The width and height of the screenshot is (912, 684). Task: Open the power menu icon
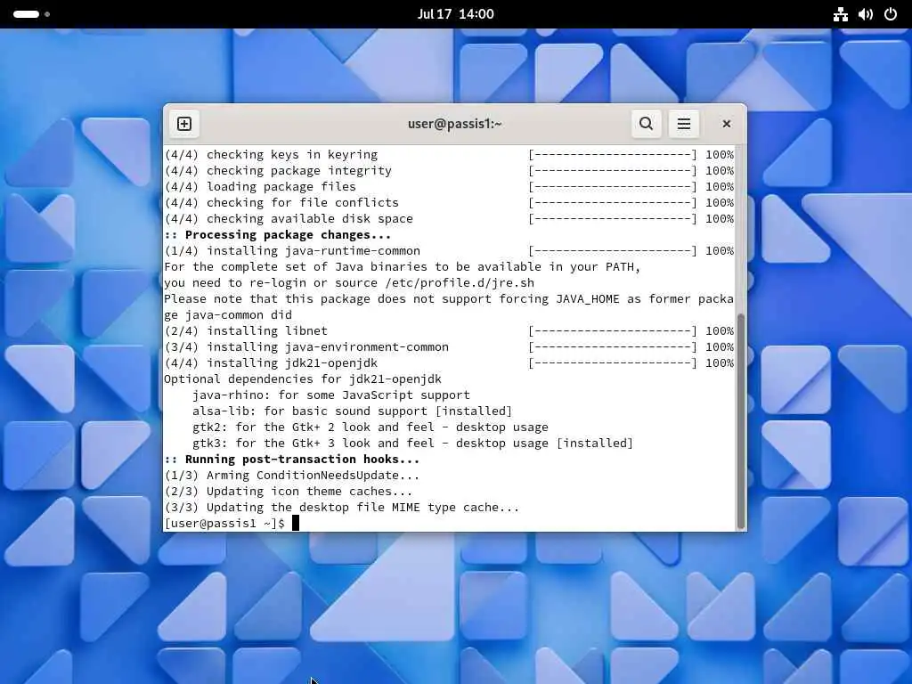click(x=891, y=14)
